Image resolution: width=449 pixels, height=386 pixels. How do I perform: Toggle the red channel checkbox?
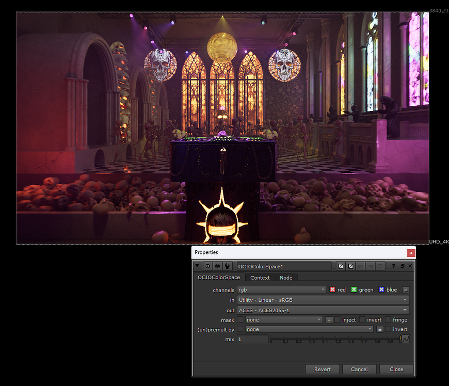point(332,289)
